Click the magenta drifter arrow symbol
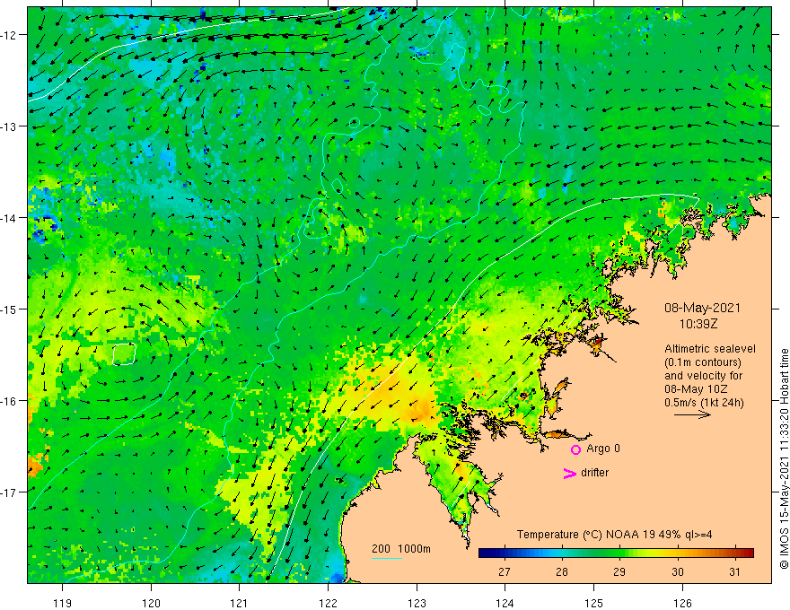The height and width of the screenshot is (610, 790). 569,474
